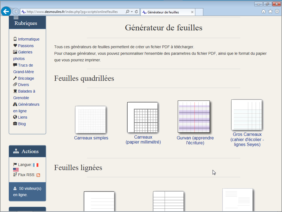Click the search magnifier in address bar
This screenshot has width=282, height=212.
point(127,12)
